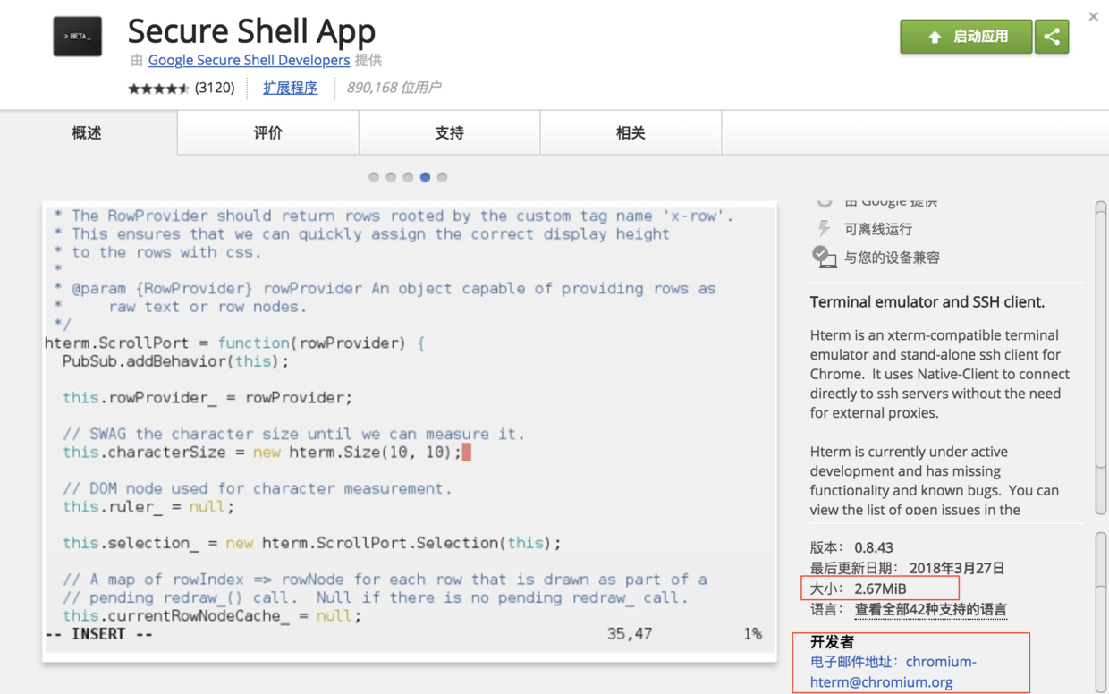Image resolution: width=1109 pixels, height=694 pixels.
Task: Switch to the 支持 tab
Action: click(450, 132)
